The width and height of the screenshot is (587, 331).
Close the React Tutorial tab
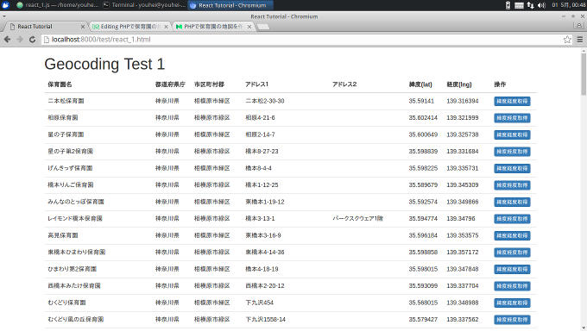tap(83, 27)
